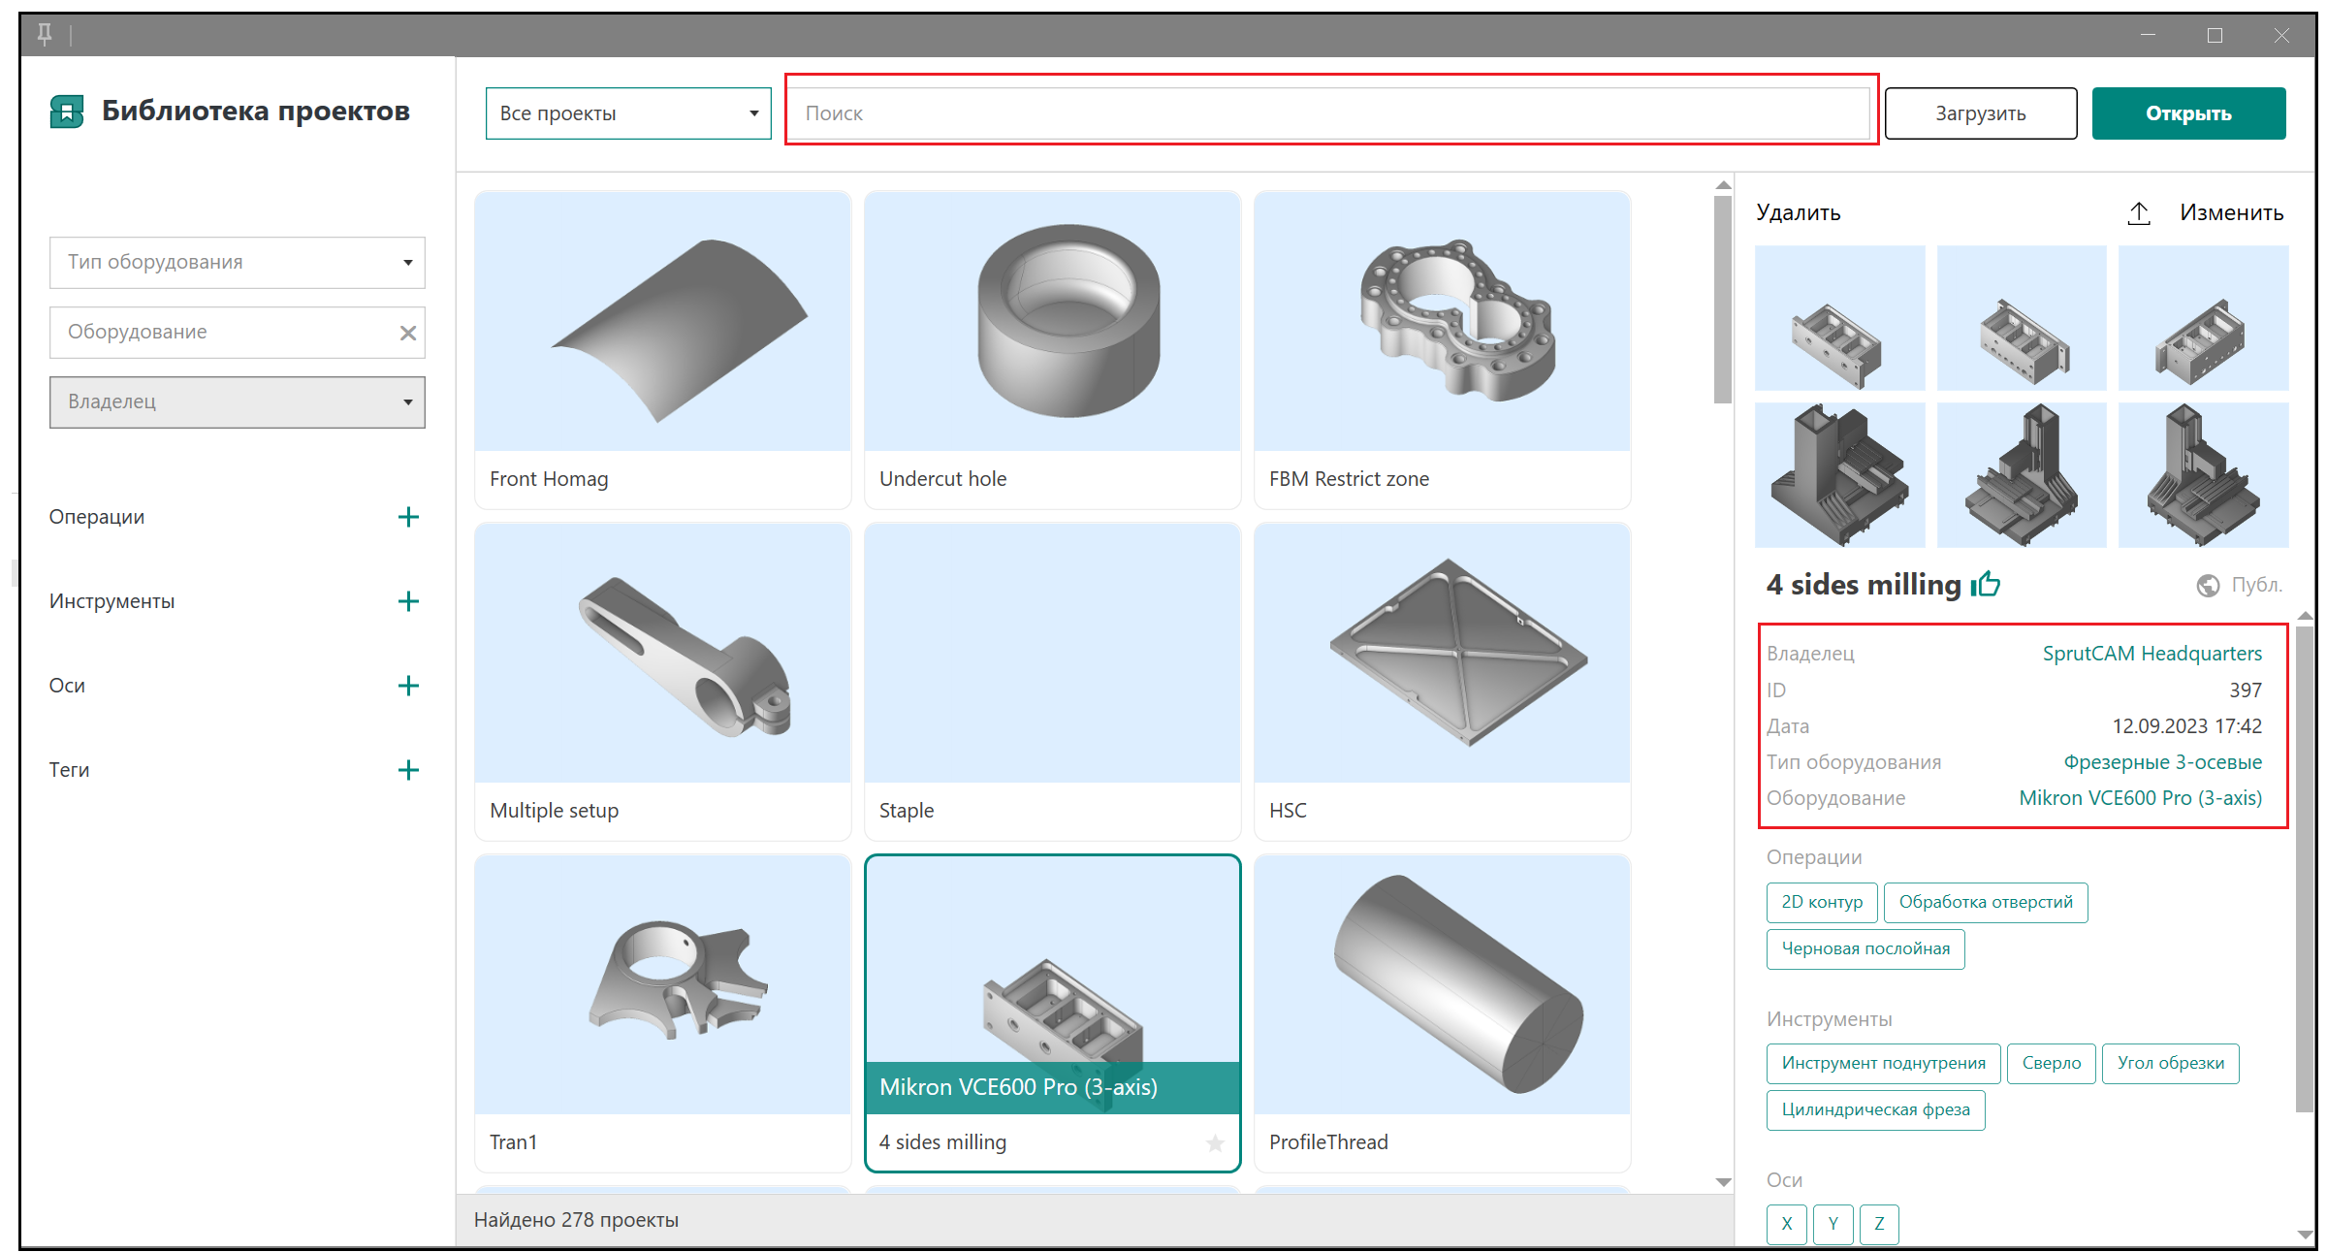Screen dimensions: 2327x1252
Task: Click the pin icon in the title bar
Action: coord(45,35)
